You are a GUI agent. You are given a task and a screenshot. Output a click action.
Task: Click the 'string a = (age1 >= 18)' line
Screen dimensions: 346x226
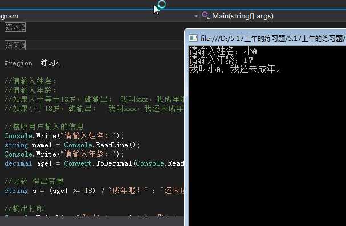pyautogui.click(x=94, y=191)
